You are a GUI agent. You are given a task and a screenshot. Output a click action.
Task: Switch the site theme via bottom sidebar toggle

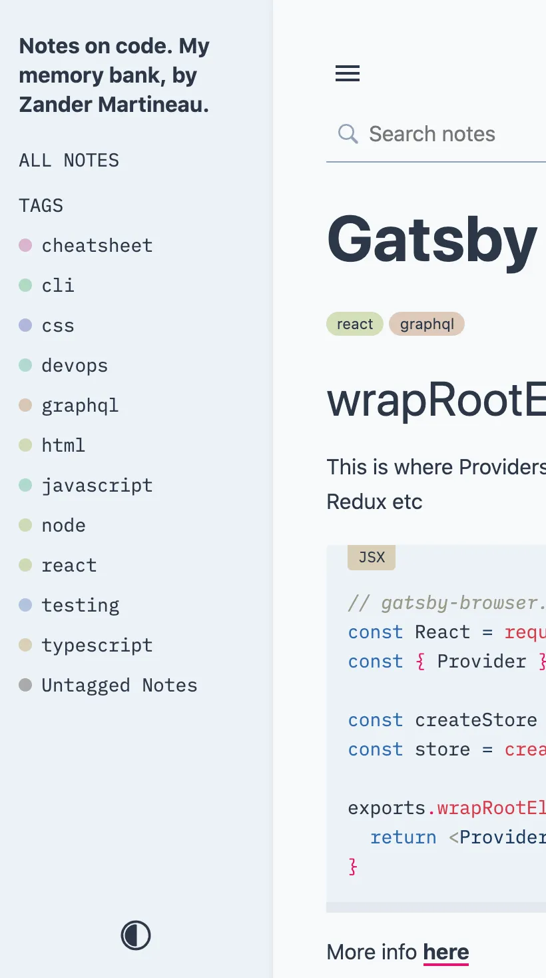click(x=135, y=935)
